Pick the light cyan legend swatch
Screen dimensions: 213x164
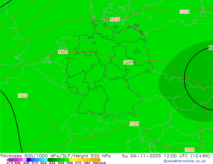[46, 160]
